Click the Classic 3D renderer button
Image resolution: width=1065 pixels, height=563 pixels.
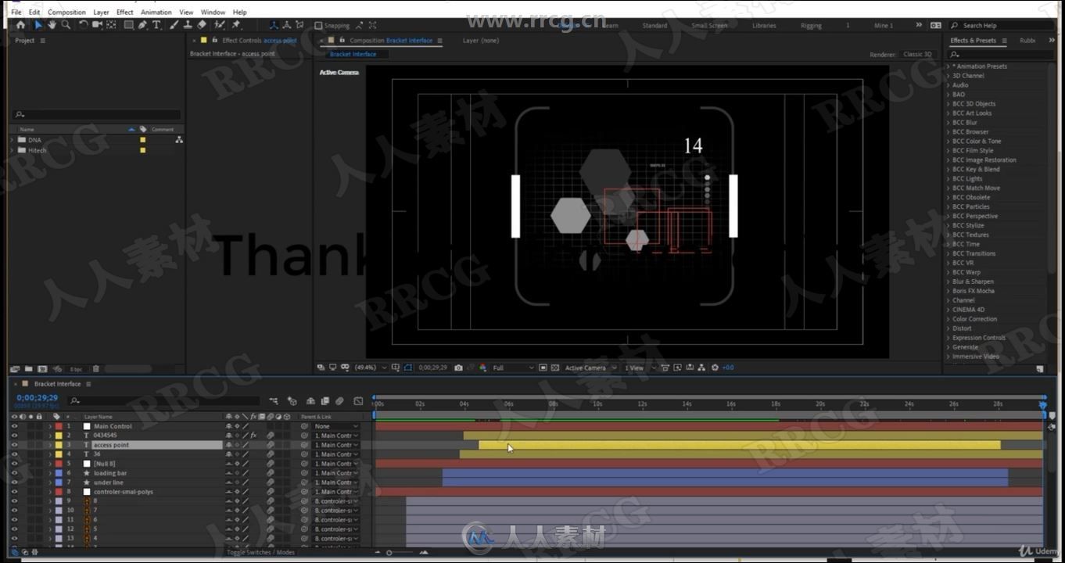pos(917,55)
